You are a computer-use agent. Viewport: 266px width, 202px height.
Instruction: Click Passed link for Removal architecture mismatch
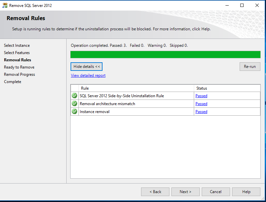coord(201,103)
